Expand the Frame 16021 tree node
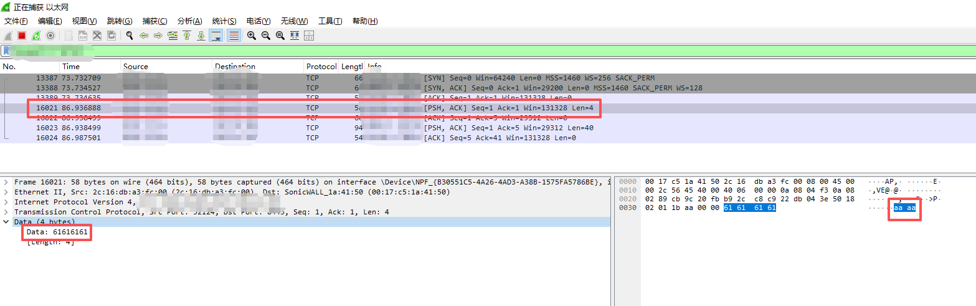 (x=6, y=182)
